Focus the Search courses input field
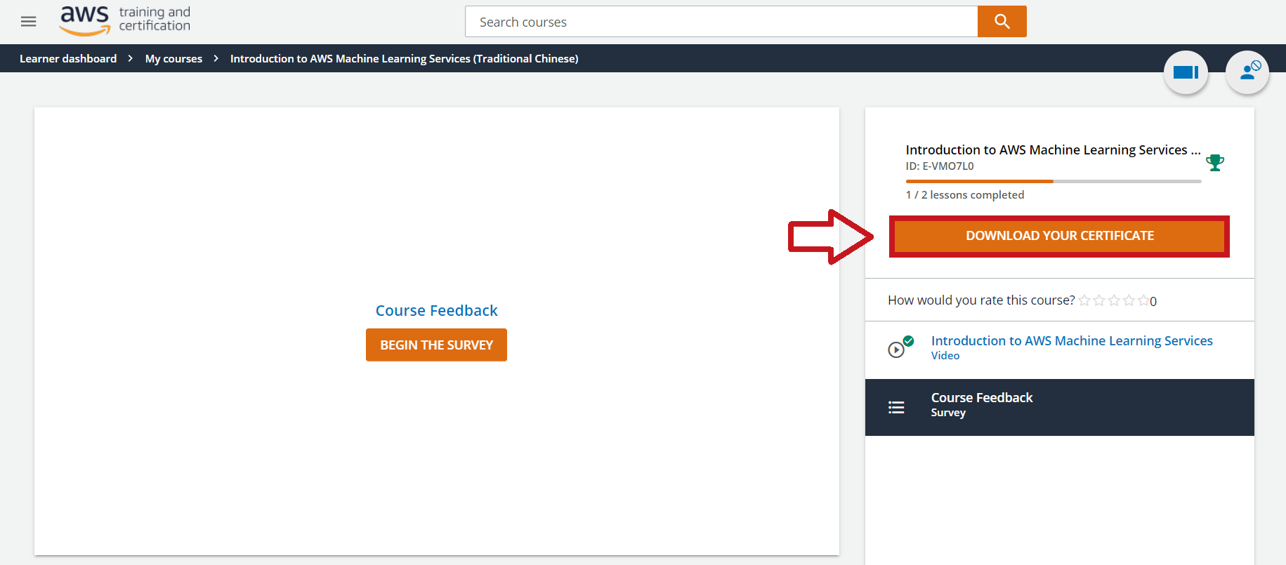 [x=721, y=22]
